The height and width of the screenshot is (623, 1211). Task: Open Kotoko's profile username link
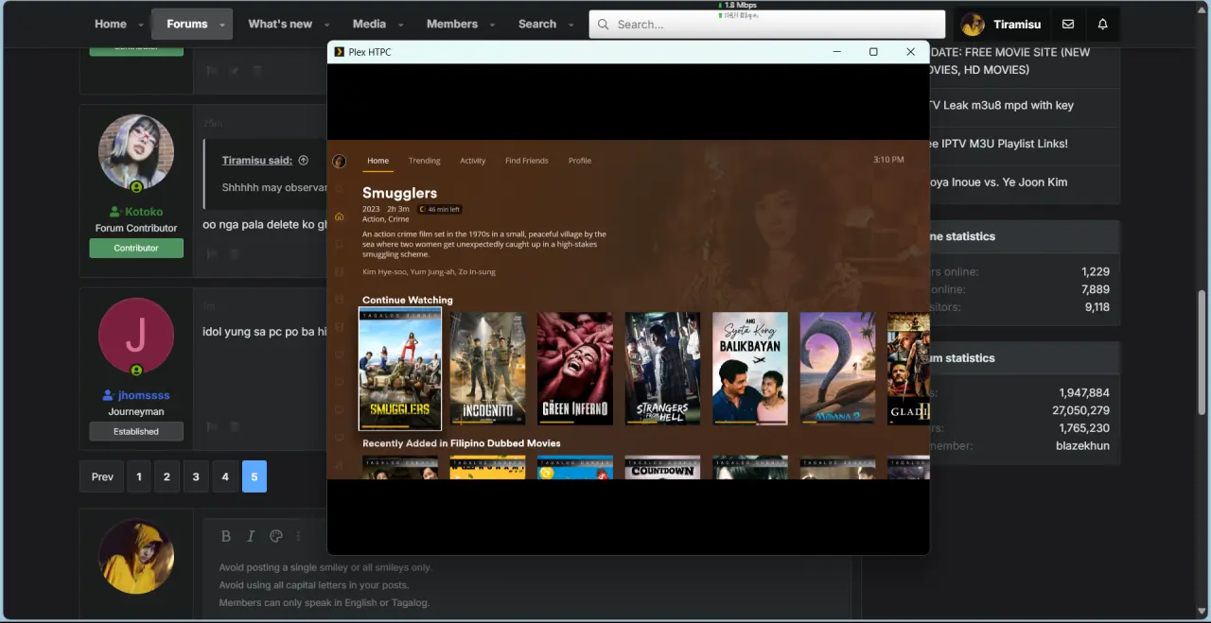point(144,212)
